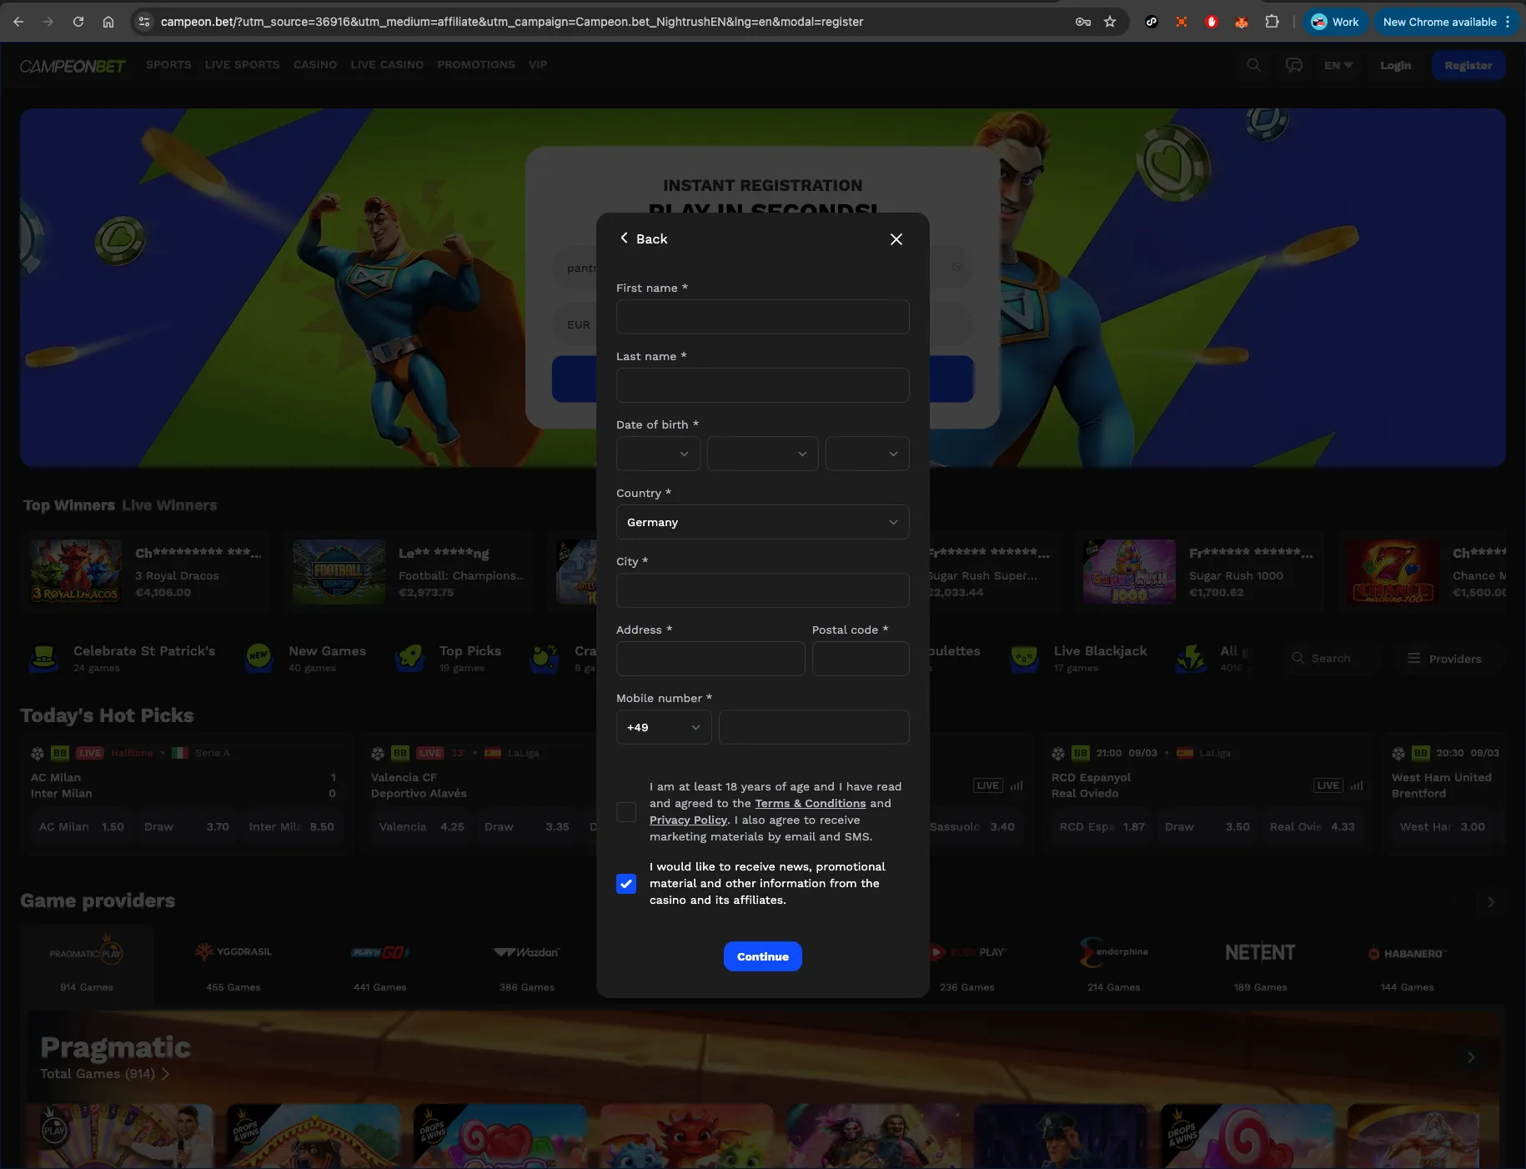The width and height of the screenshot is (1526, 1169).
Task: Tick the age and Terms agreement checkbox
Action: click(626, 812)
